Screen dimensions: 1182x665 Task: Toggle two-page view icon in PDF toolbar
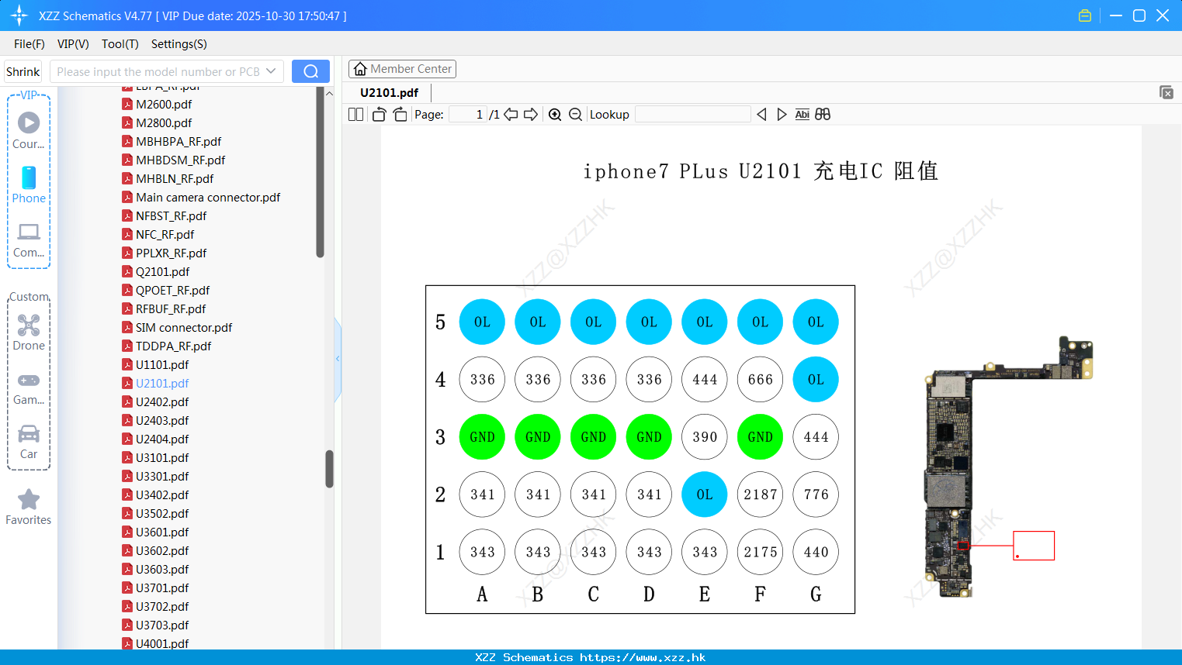[355, 114]
